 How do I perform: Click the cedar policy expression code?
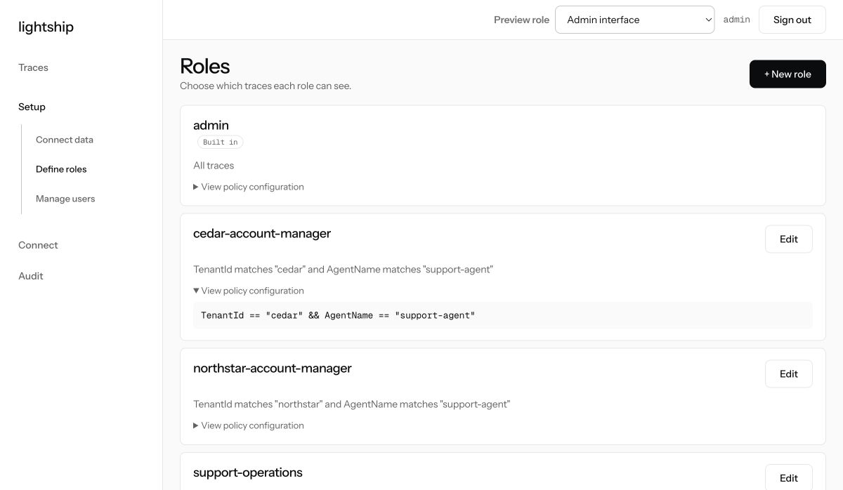tap(338, 315)
